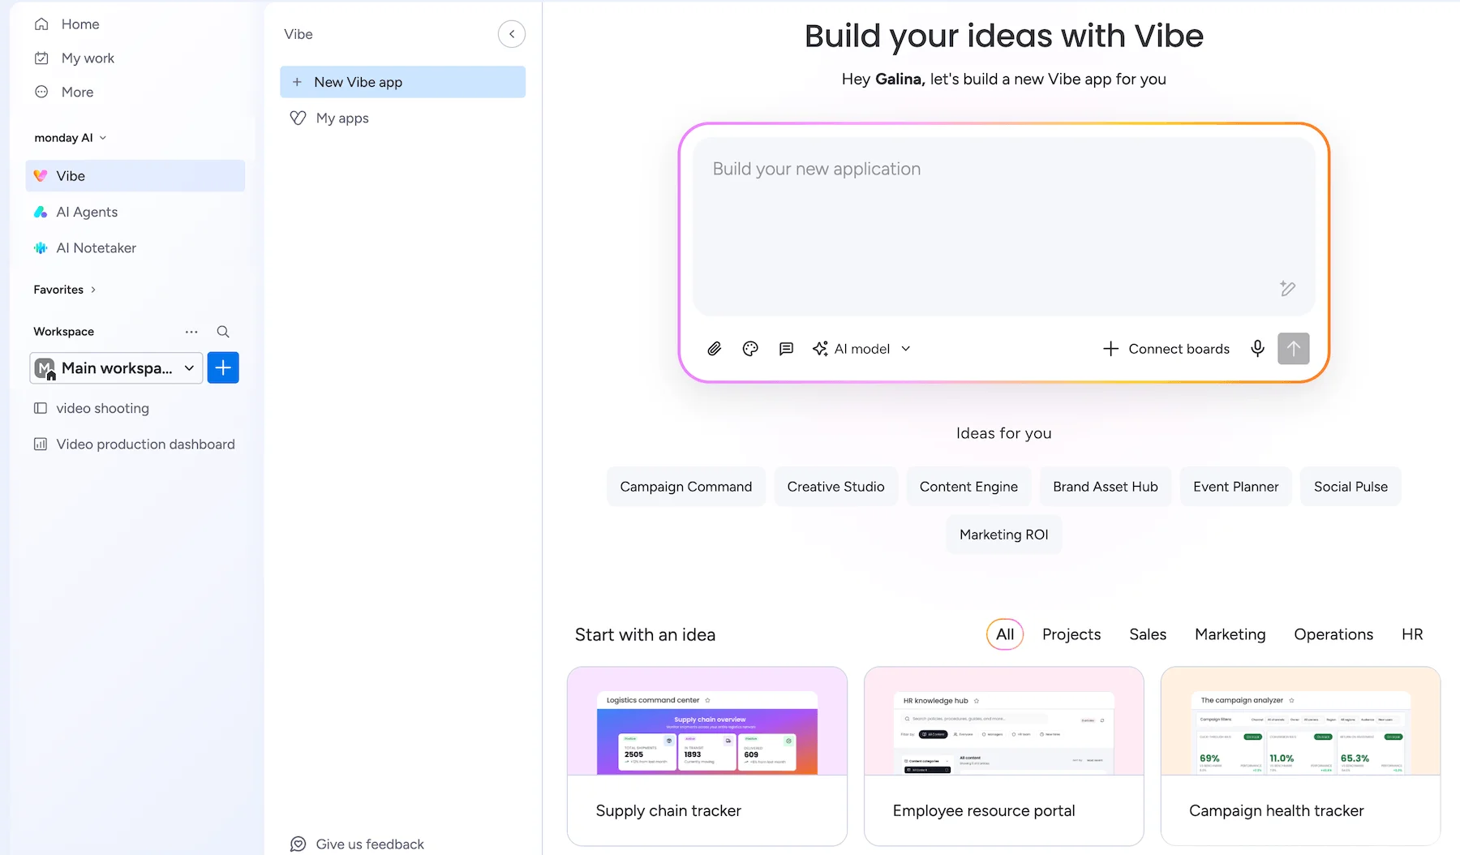Viewport: 1460px width, 855px height.
Task: Click the Video production dashboard icon
Action: (41, 445)
